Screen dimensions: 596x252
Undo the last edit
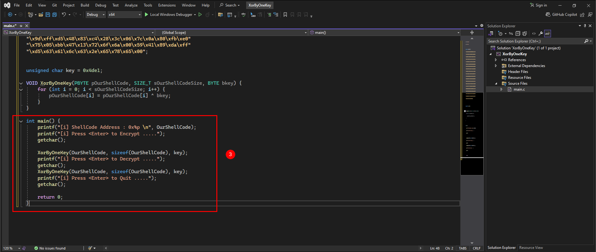64,15
